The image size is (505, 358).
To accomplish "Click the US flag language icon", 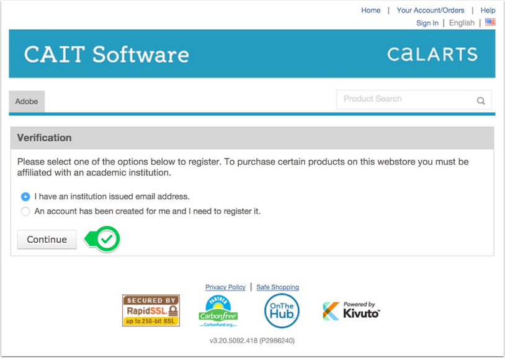I will 490,22.
